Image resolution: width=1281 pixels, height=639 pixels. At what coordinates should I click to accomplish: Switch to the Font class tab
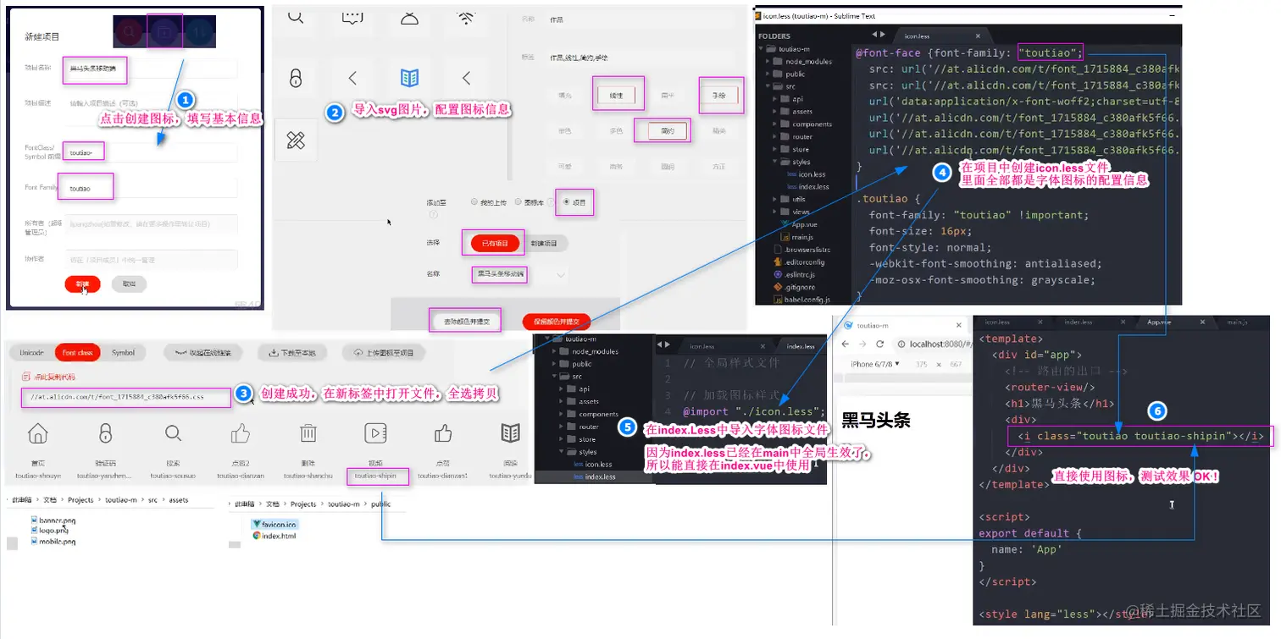77,352
